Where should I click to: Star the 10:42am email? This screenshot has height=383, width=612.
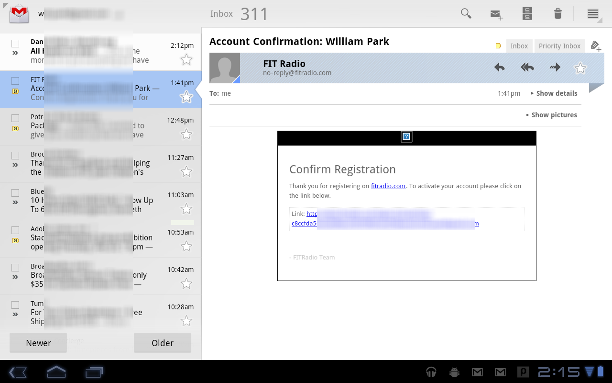point(186,283)
